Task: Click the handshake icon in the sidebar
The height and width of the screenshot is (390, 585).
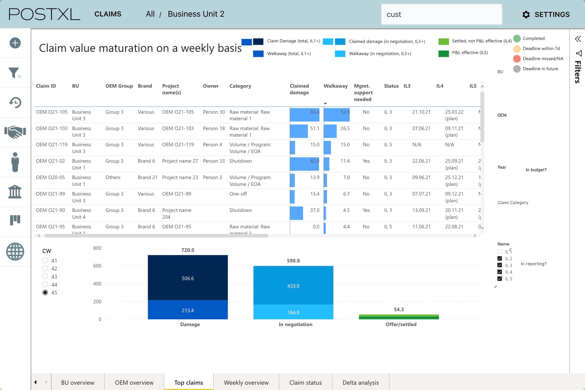Action: click(x=15, y=132)
